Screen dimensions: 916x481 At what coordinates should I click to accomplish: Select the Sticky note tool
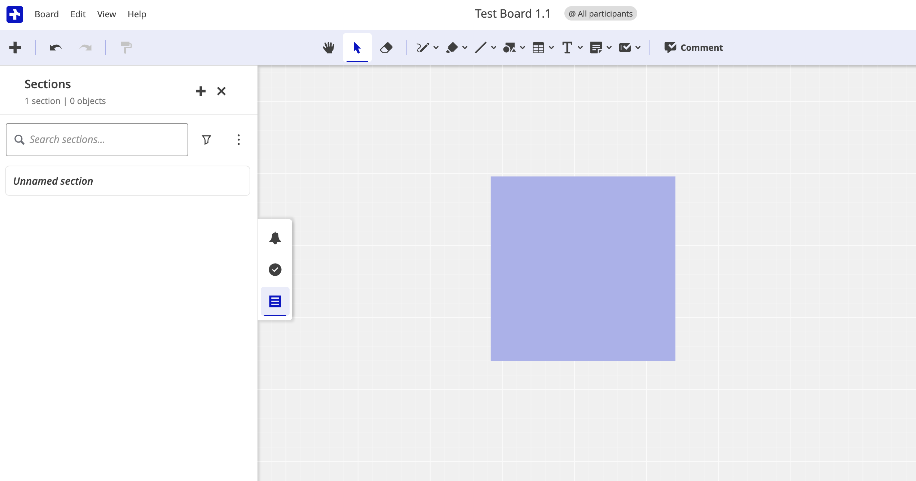point(596,48)
